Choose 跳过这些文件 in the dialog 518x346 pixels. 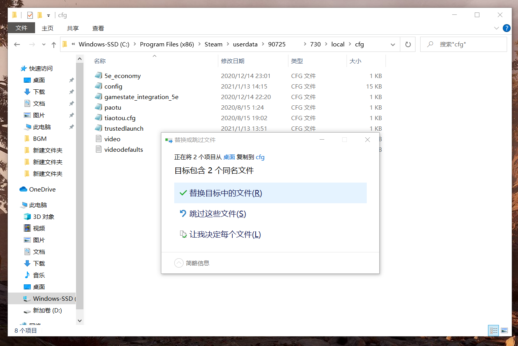point(216,214)
